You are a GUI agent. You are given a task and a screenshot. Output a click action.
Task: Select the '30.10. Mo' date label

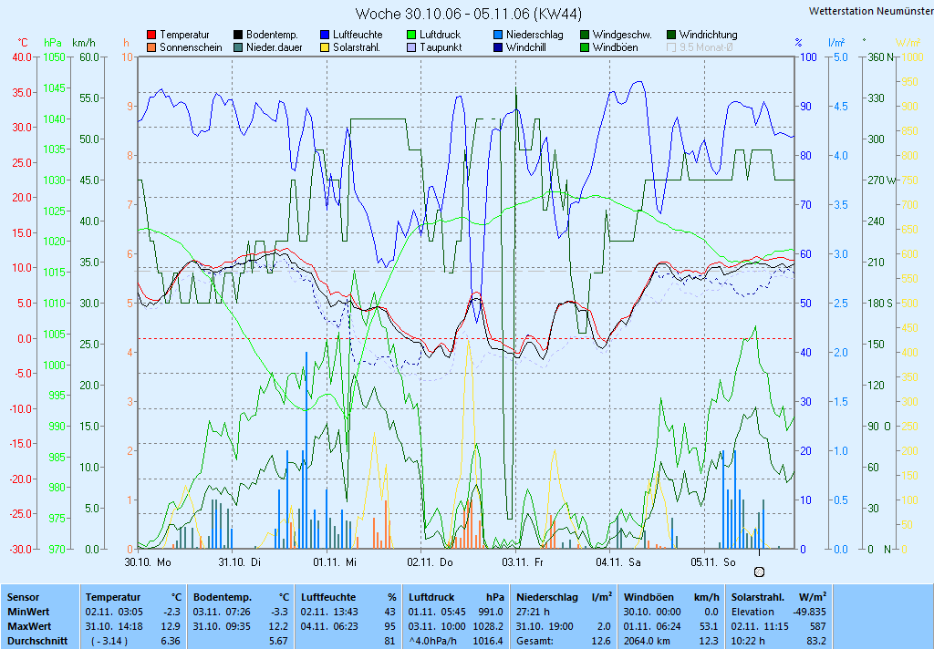coord(148,562)
